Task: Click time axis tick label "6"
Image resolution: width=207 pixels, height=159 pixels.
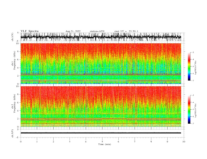Action: click(118, 142)
